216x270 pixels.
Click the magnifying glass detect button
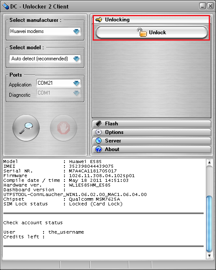point(26,128)
